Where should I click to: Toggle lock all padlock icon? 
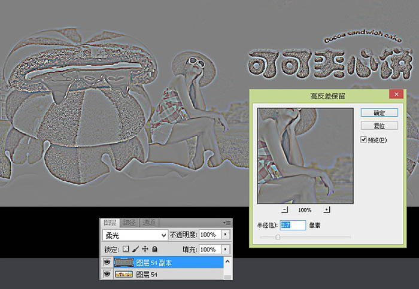(154, 249)
